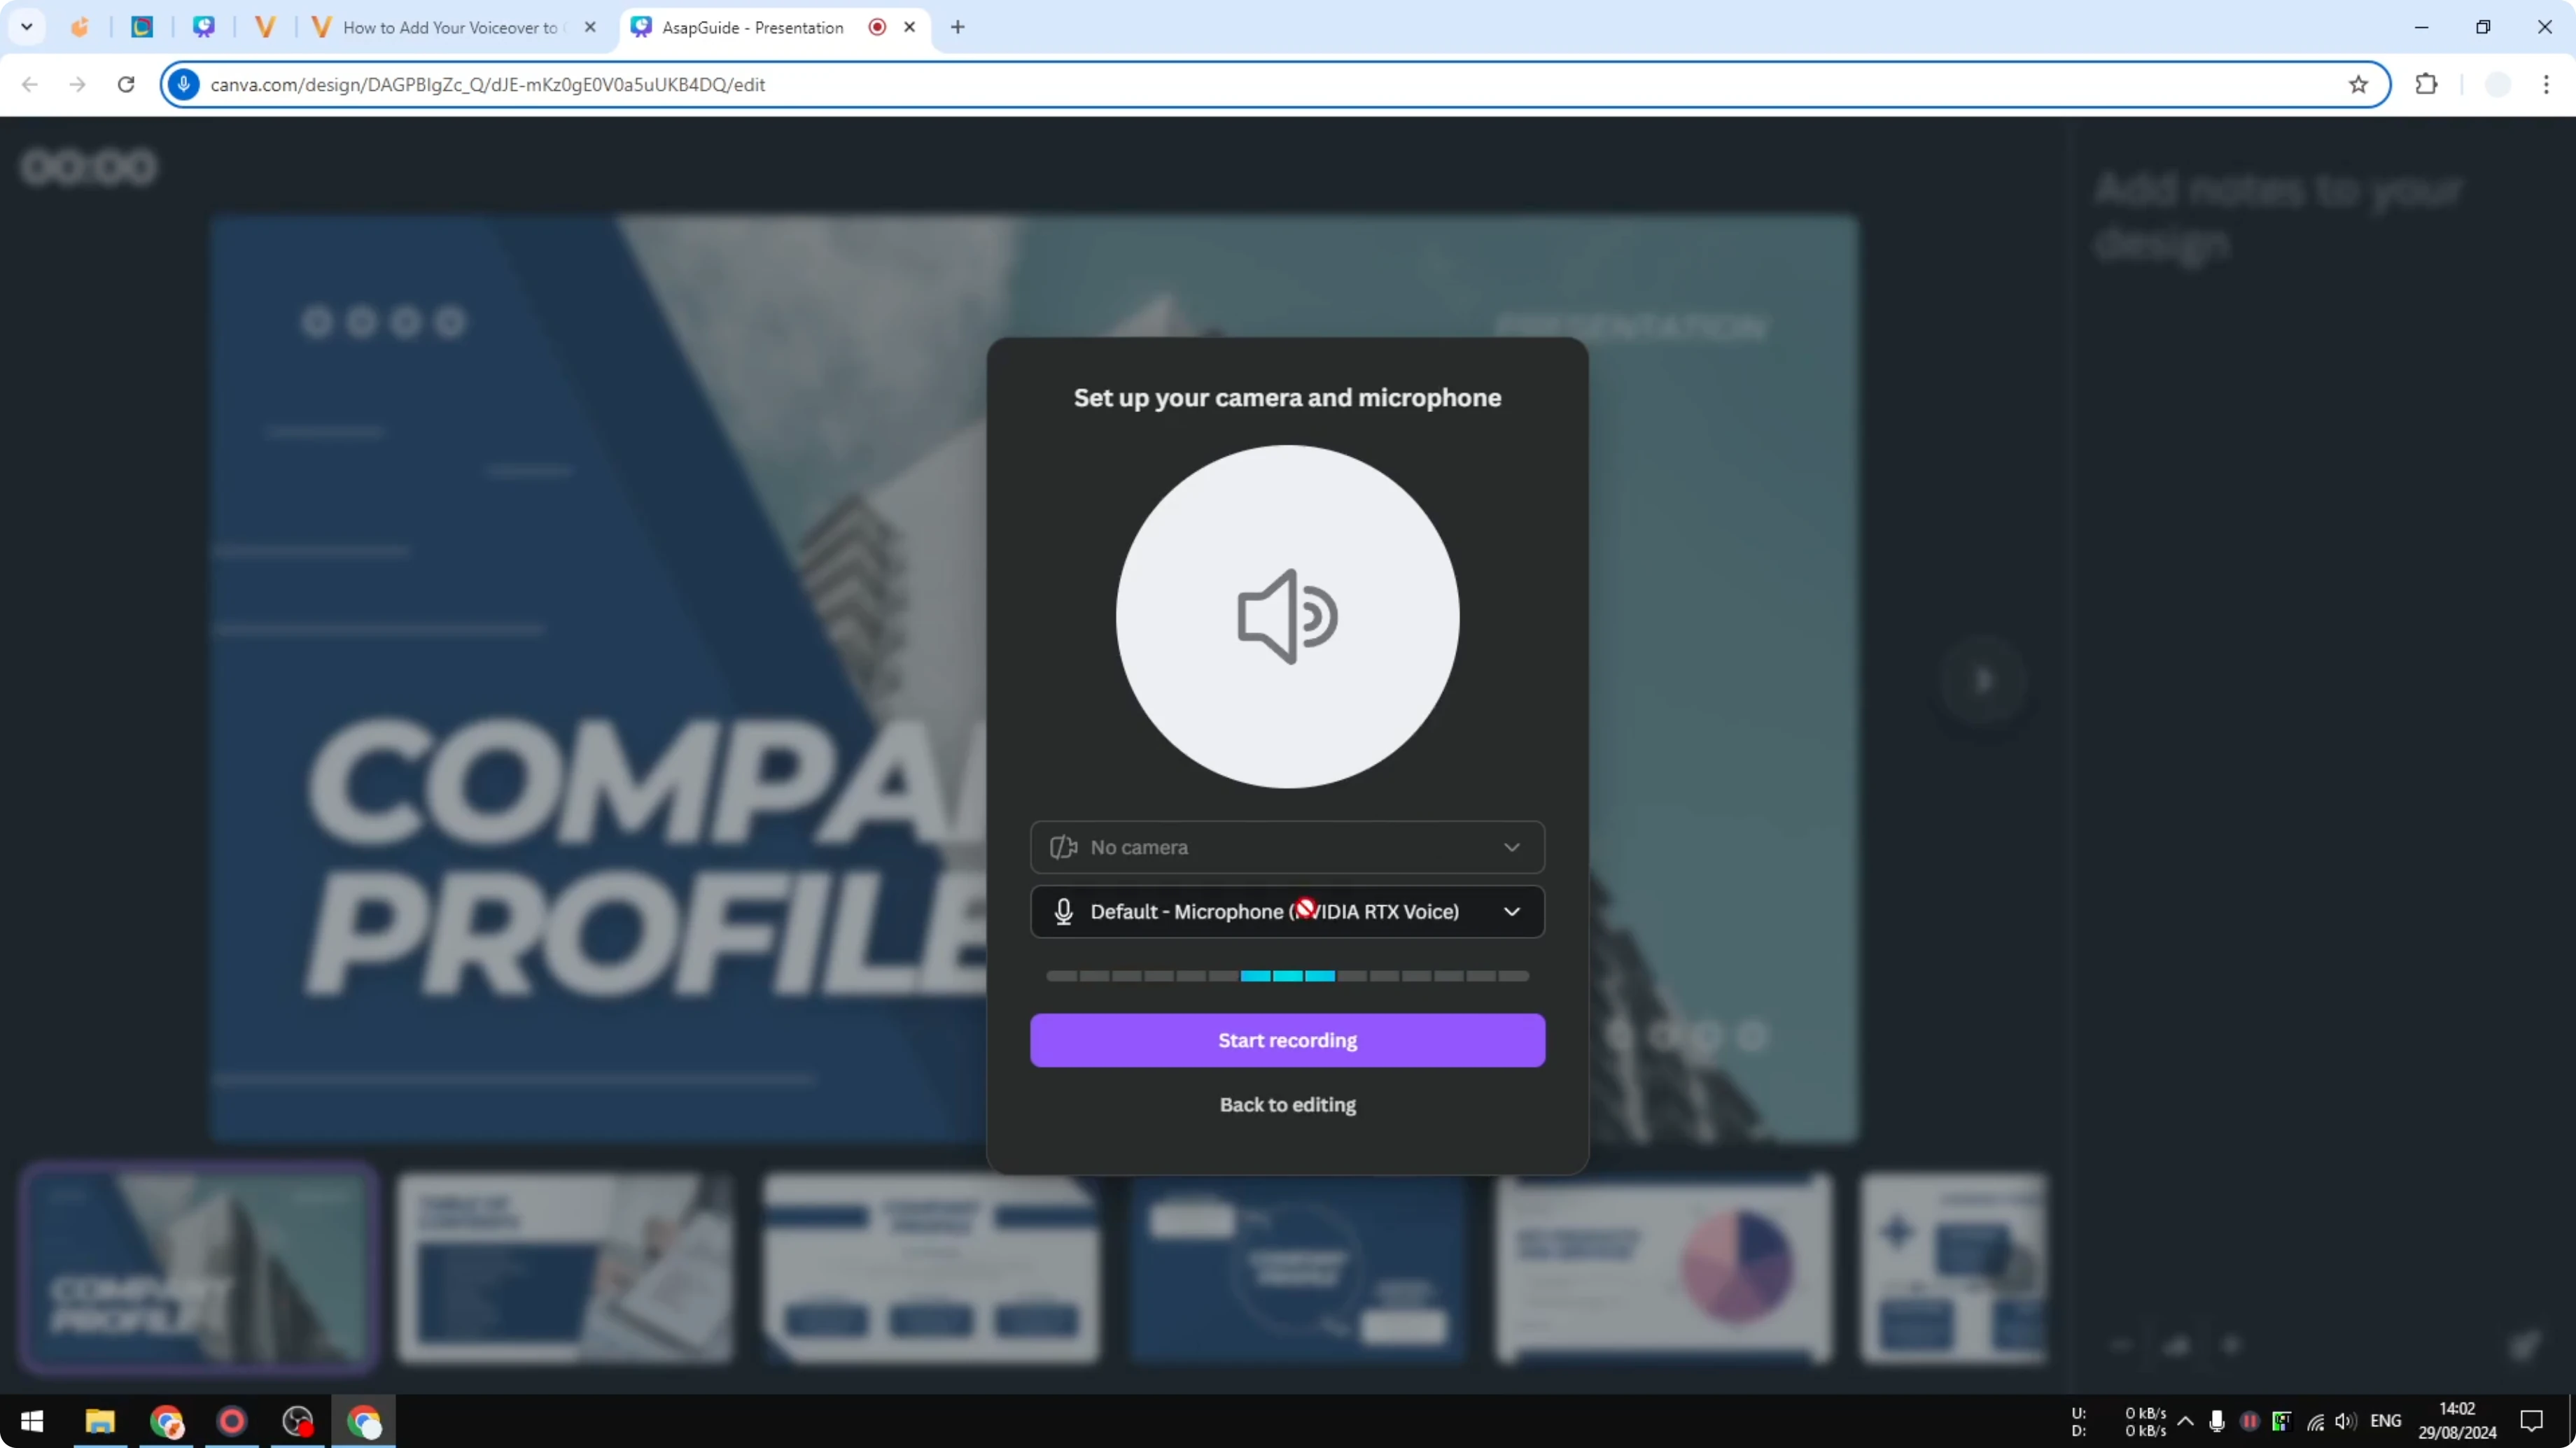Select the pie chart slide thumbnail

tap(1664, 1267)
